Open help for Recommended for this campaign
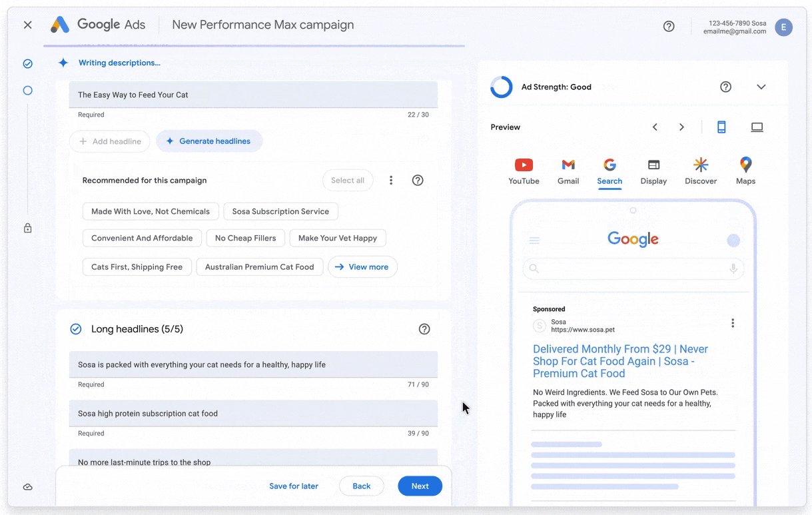 (x=418, y=181)
